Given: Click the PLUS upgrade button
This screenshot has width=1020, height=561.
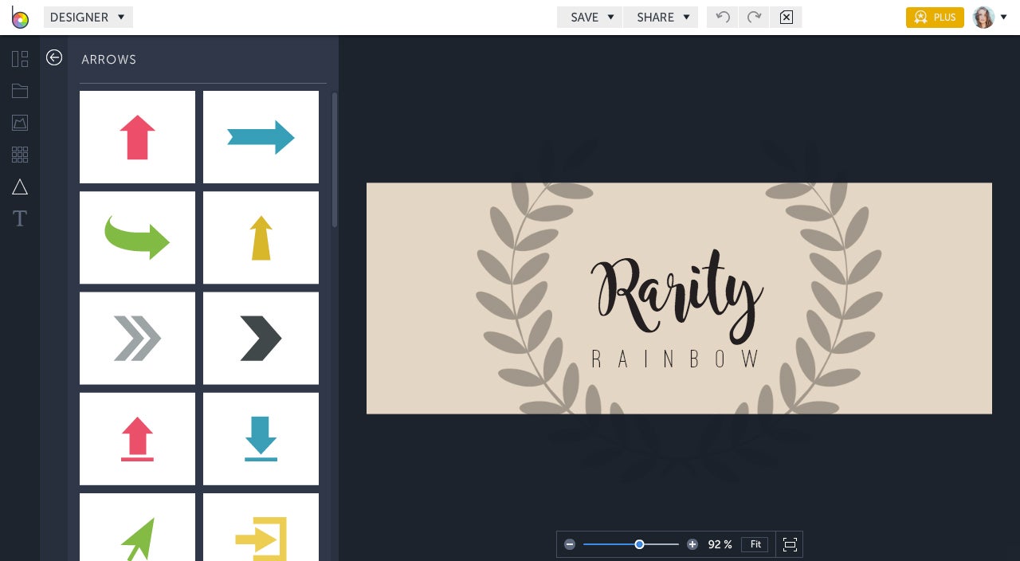Looking at the screenshot, I should 935,17.
